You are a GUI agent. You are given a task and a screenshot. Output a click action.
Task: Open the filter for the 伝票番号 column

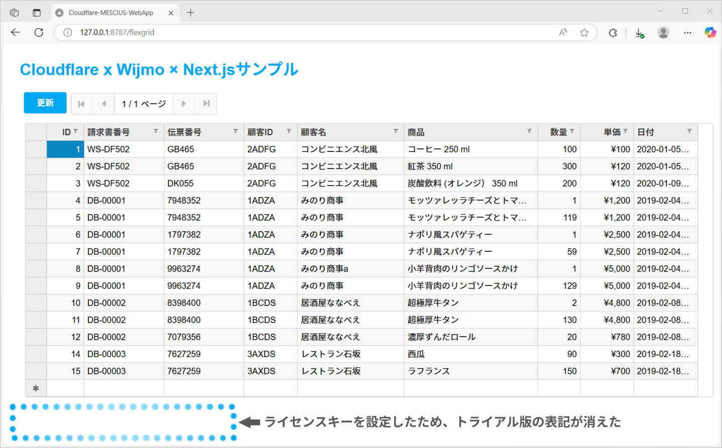(235, 131)
